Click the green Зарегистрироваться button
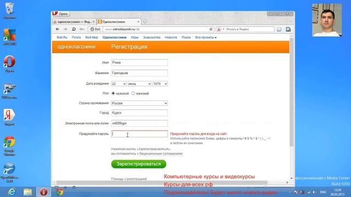This screenshot has width=351, height=197. [139, 164]
